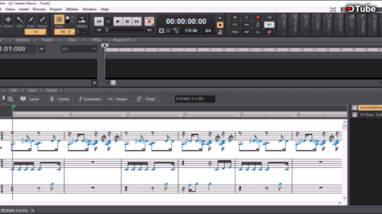Click the Rewind transport button
The height and width of the screenshot is (214, 382).
tap(99, 21)
